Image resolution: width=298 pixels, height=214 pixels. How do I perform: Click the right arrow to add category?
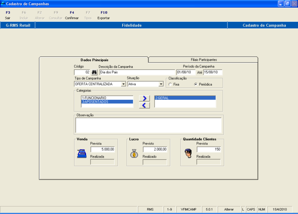144,98
